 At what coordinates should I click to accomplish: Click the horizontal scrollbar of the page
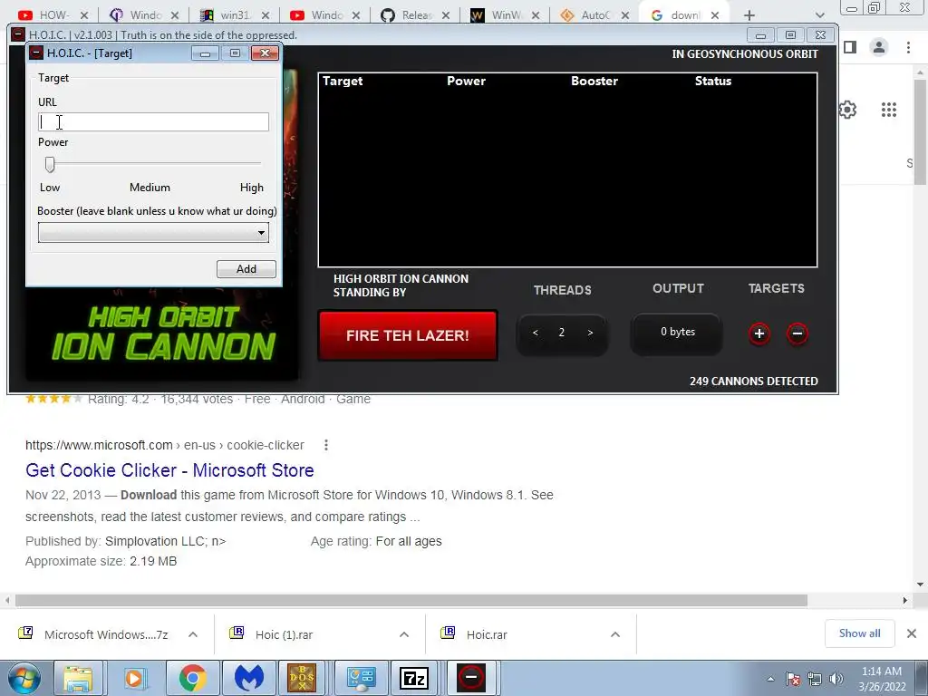[x=411, y=600]
